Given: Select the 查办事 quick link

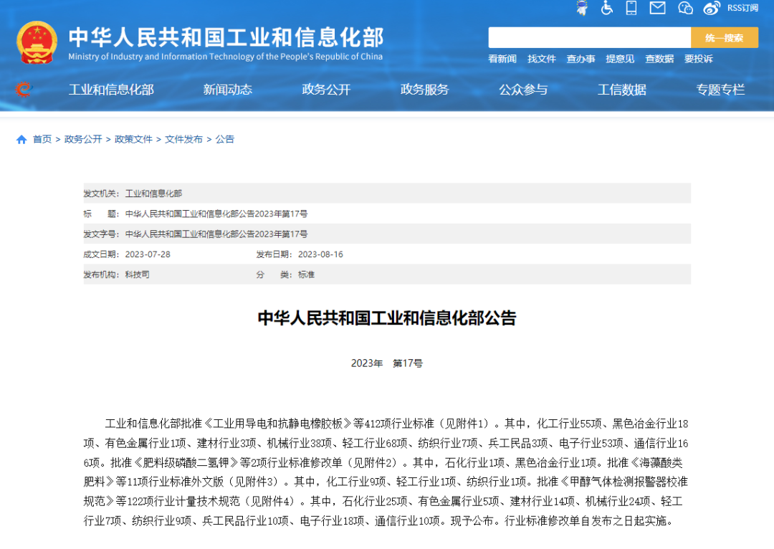Looking at the screenshot, I should (580, 59).
